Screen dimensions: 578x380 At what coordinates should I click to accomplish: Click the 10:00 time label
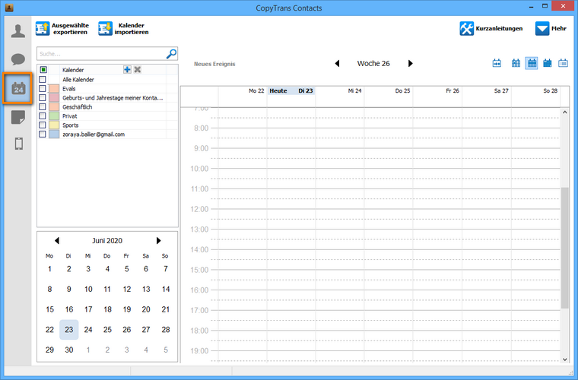point(199,169)
